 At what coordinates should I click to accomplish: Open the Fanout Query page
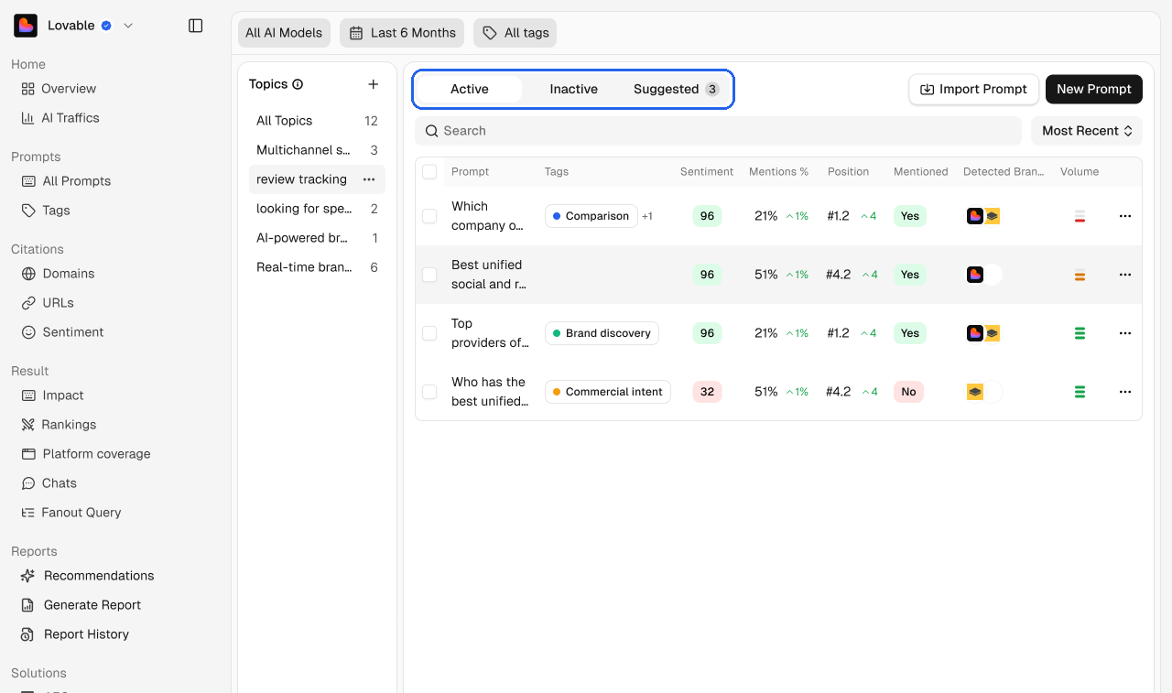71,513
